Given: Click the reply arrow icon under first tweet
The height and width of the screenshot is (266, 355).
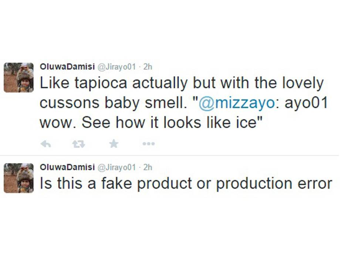Looking at the screenshot, I should coord(45,144).
